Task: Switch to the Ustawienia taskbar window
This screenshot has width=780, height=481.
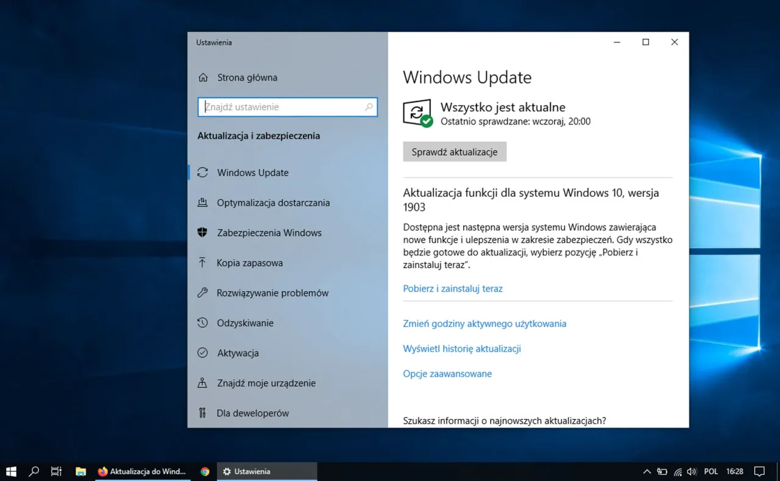Action: click(267, 471)
